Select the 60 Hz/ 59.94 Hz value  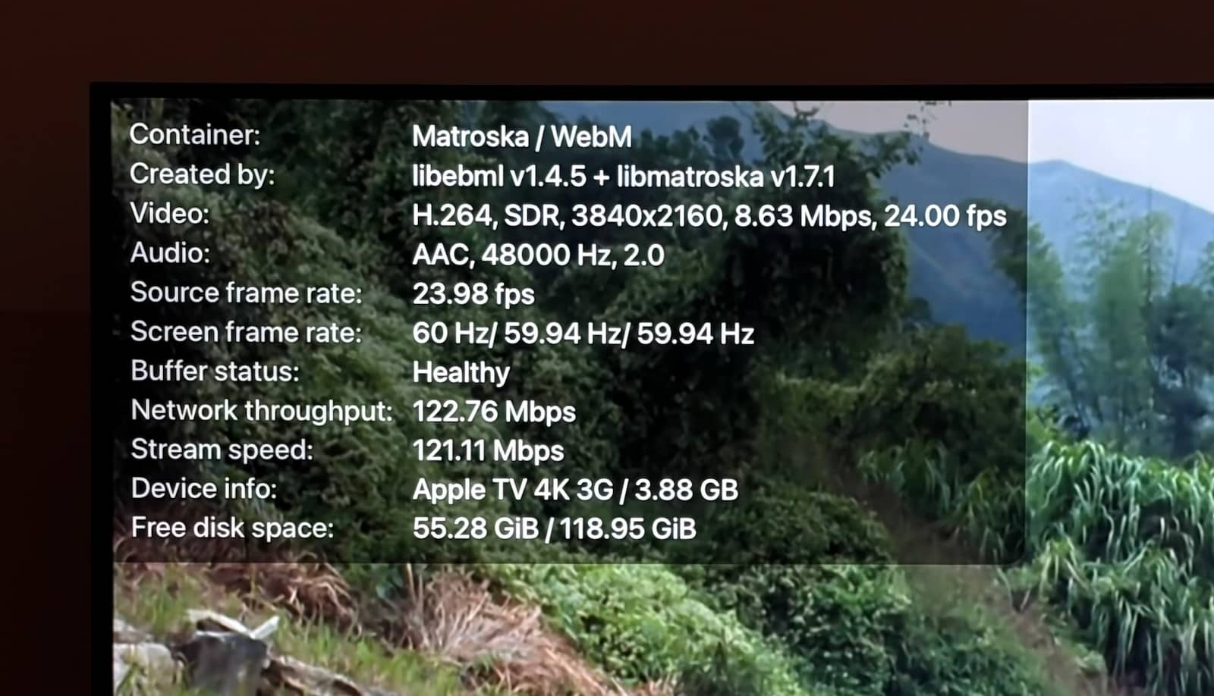[x=583, y=334]
